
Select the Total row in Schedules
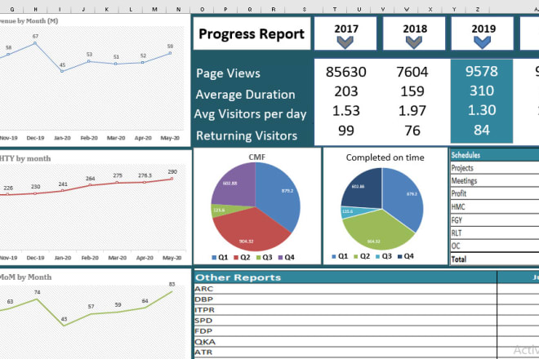495,259
